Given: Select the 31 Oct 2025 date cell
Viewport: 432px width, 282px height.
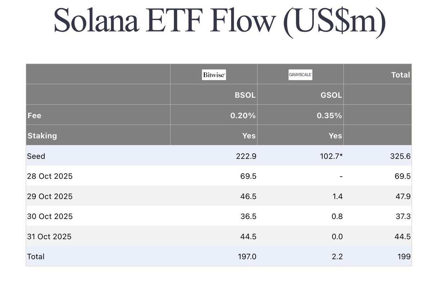Looking at the screenshot, I should (x=49, y=237).
